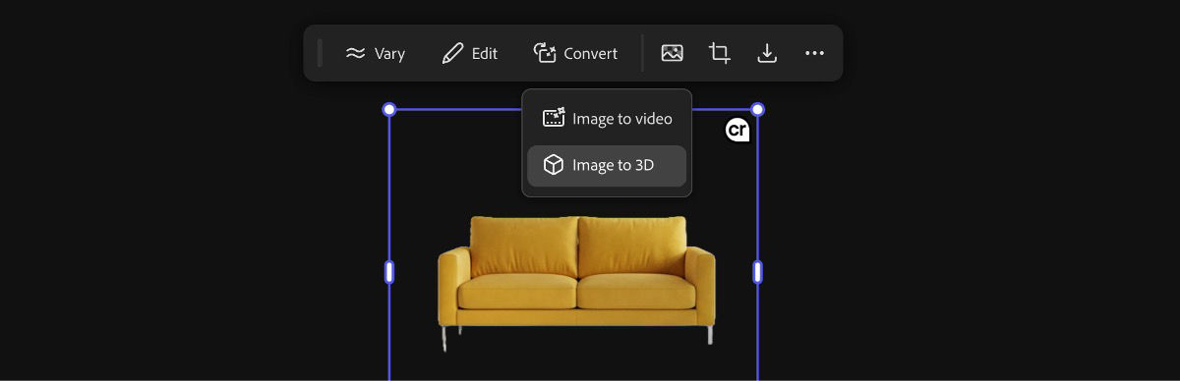The width and height of the screenshot is (1180, 381).
Task: Choose Image to video
Action: (x=607, y=119)
